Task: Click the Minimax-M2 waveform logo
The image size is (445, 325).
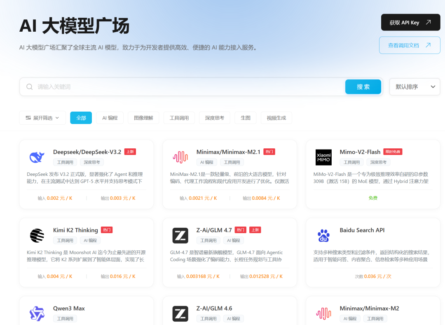Action: (x=323, y=313)
